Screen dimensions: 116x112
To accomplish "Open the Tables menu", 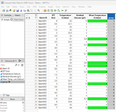I will [15, 7].
